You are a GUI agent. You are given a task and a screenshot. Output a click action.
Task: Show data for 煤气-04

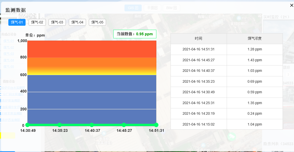point(77,22)
